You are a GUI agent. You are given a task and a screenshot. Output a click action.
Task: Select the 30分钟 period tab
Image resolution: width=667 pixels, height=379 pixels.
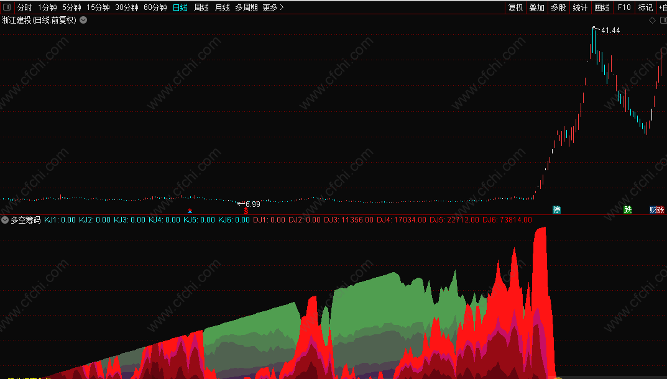coord(127,7)
